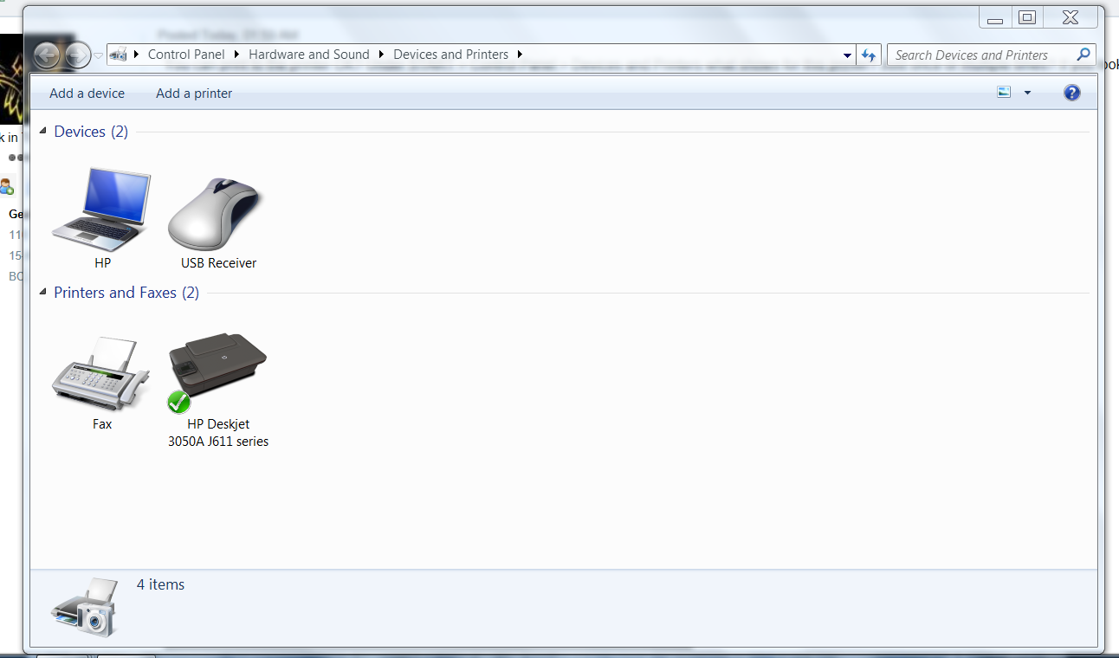Open the Help question mark icon
This screenshot has height=658, width=1119.
click(1071, 93)
